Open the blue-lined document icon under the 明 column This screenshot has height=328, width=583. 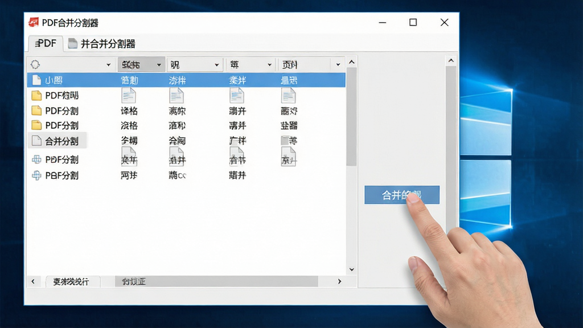click(x=176, y=96)
